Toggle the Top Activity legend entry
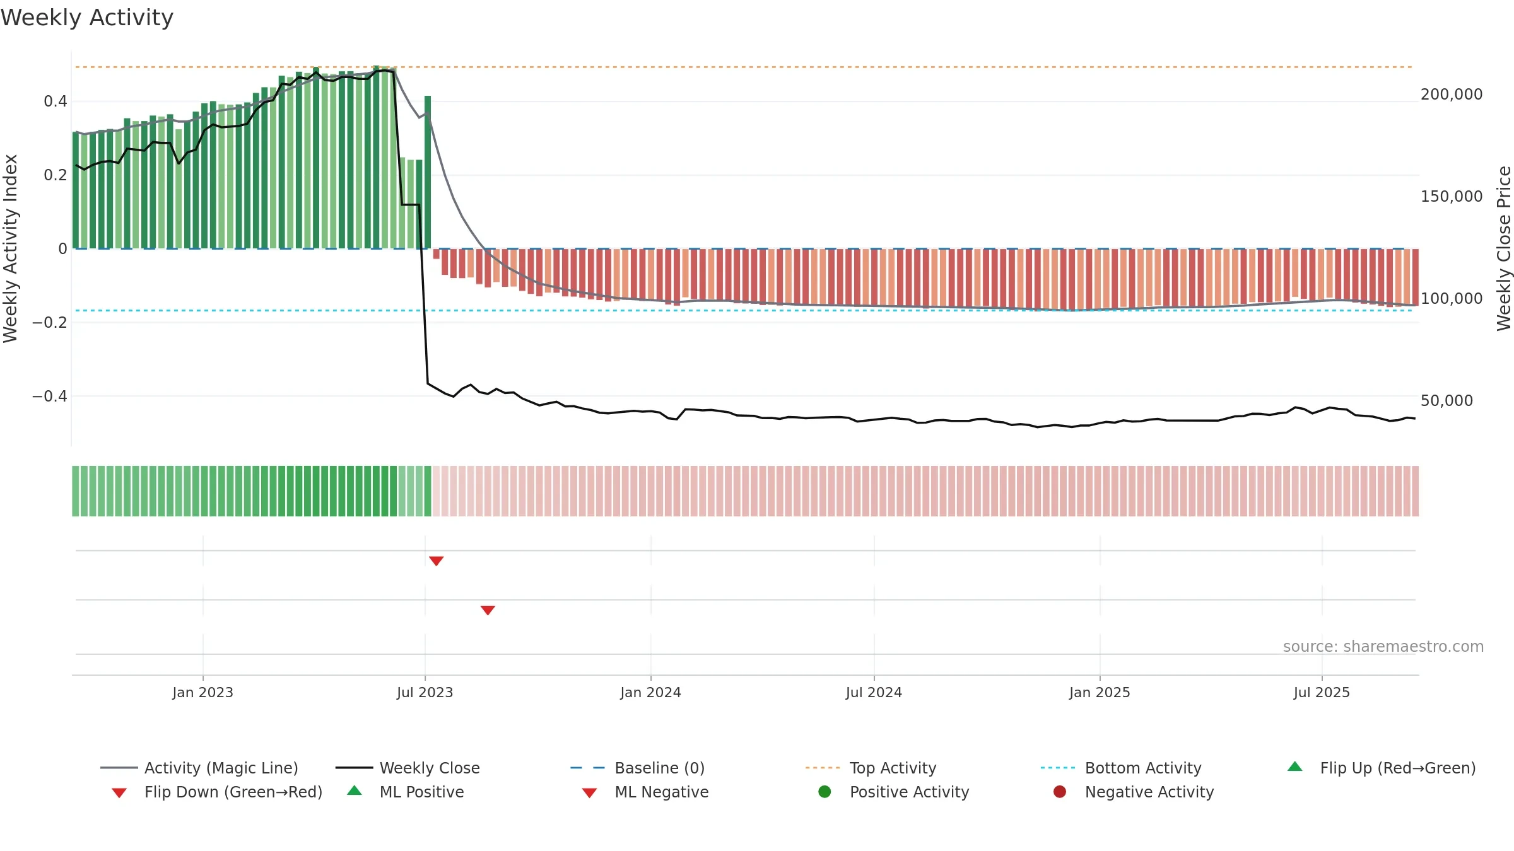The width and height of the screenshot is (1514, 851). [x=871, y=768]
